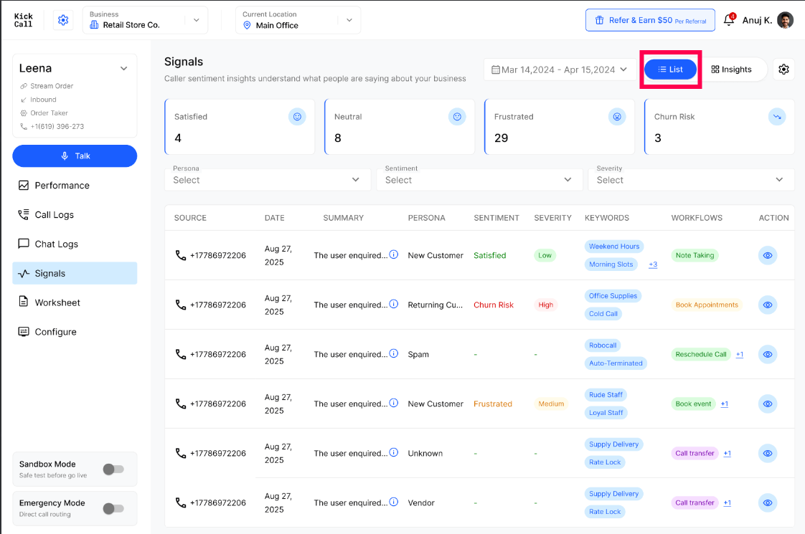Click the Satisfied smiley icon
Image resolution: width=805 pixels, height=534 pixels.
297,117
